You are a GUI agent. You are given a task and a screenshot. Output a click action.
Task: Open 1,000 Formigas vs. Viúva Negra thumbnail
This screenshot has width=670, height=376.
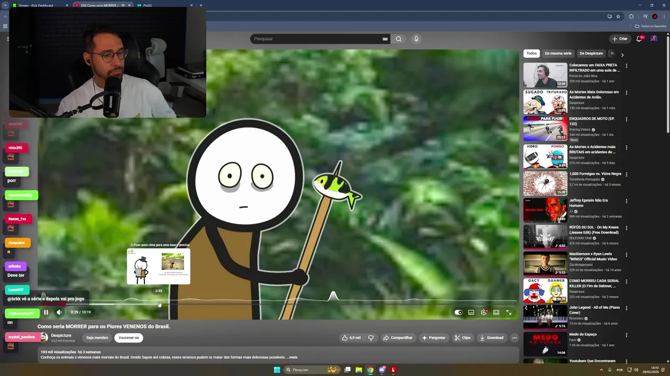point(545,183)
